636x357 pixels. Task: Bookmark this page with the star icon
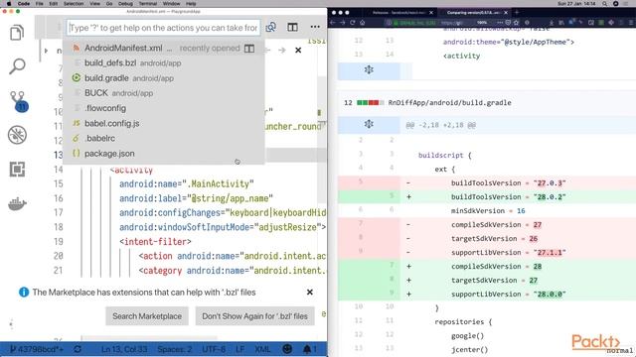(x=516, y=23)
